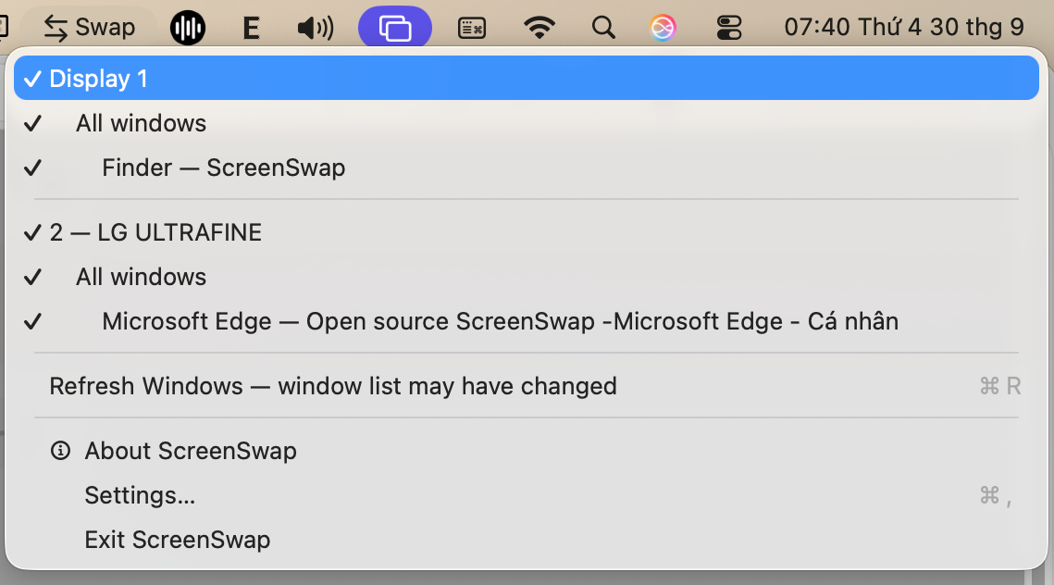This screenshot has height=585, width=1054.
Task: Click the Swap item in the menu bar
Action: [x=90, y=28]
